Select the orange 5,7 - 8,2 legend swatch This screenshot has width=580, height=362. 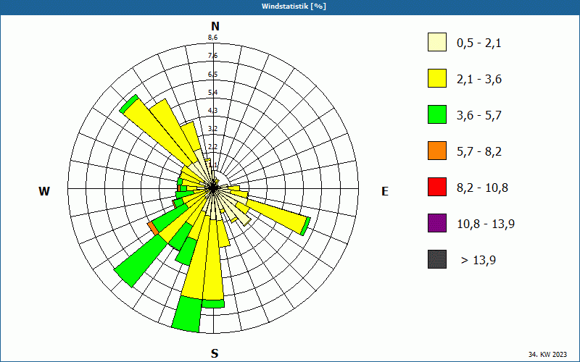pyautogui.click(x=437, y=151)
